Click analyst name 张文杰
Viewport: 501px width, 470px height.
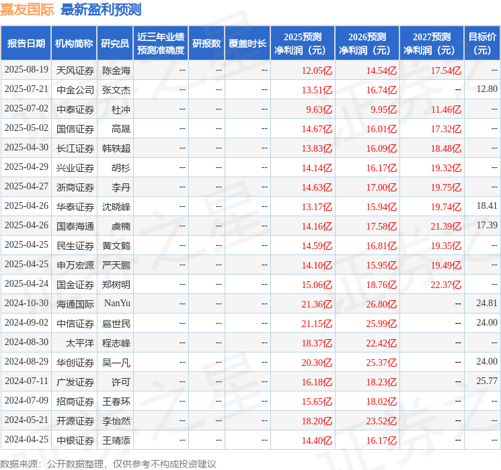click(x=116, y=90)
